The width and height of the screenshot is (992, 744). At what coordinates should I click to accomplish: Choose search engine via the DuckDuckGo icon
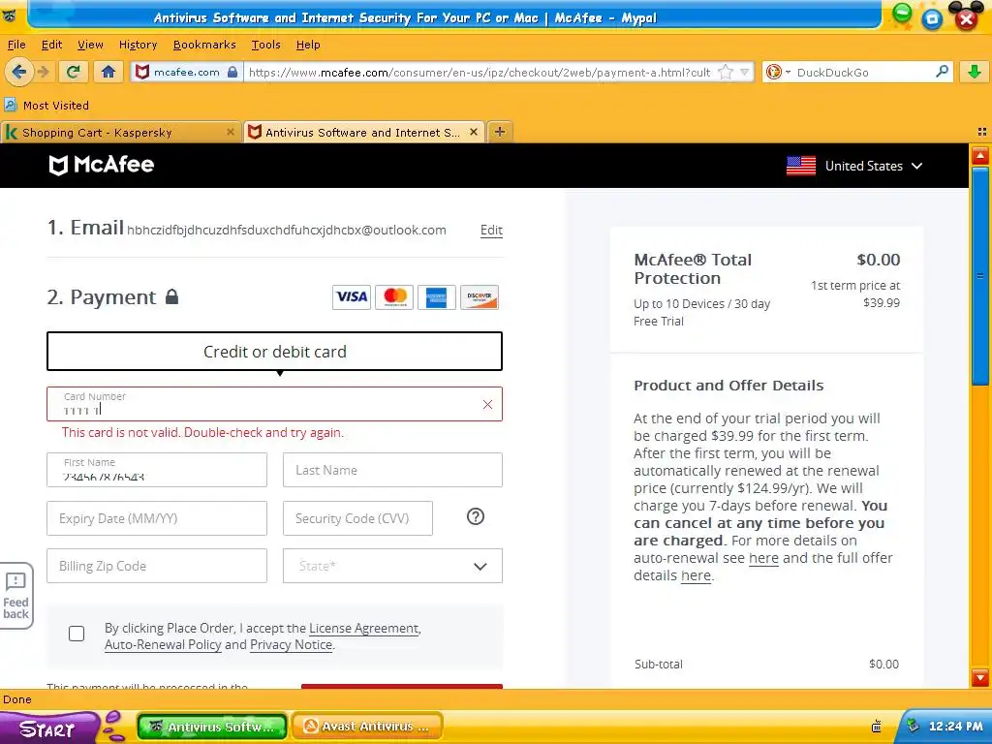point(774,72)
